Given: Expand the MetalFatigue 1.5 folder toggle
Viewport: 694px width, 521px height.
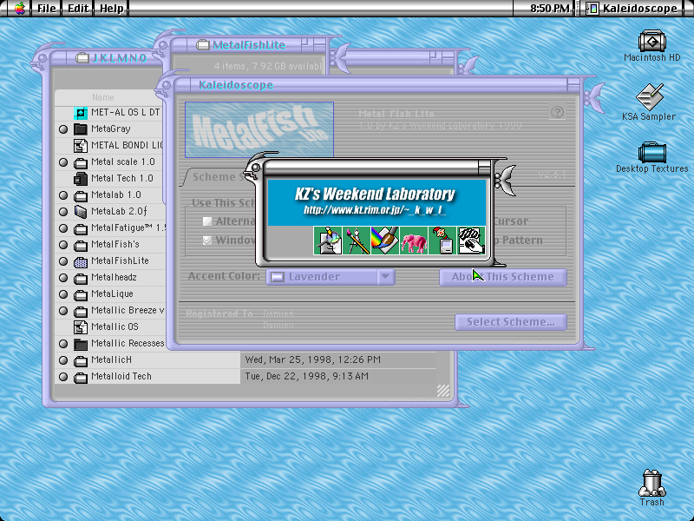Looking at the screenshot, I should tap(63, 228).
